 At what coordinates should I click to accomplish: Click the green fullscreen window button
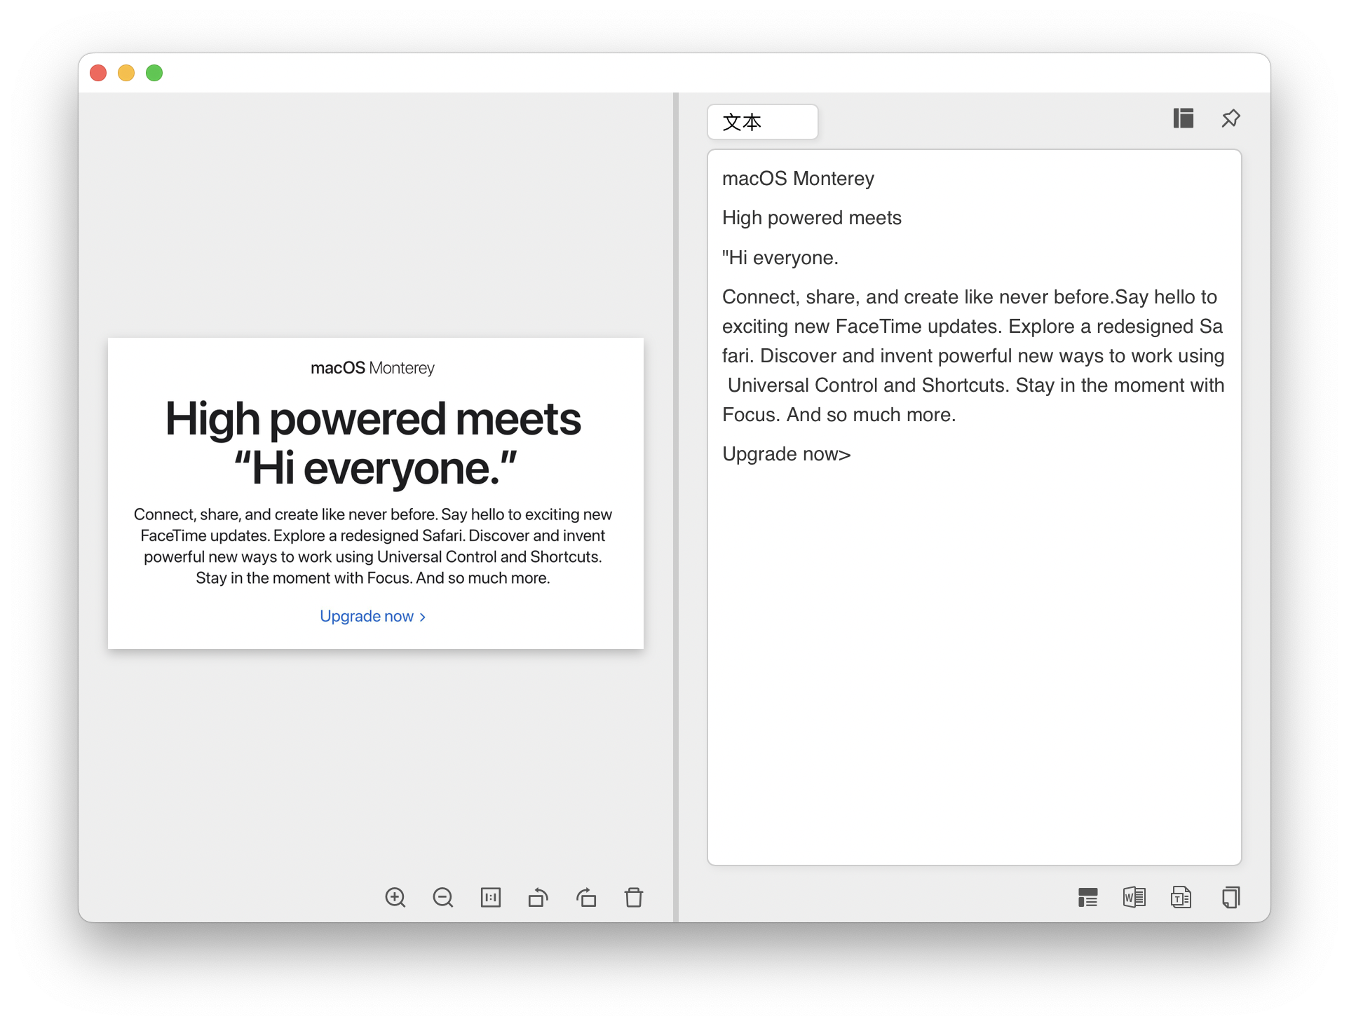pyautogui.click(x=154, y=73)
